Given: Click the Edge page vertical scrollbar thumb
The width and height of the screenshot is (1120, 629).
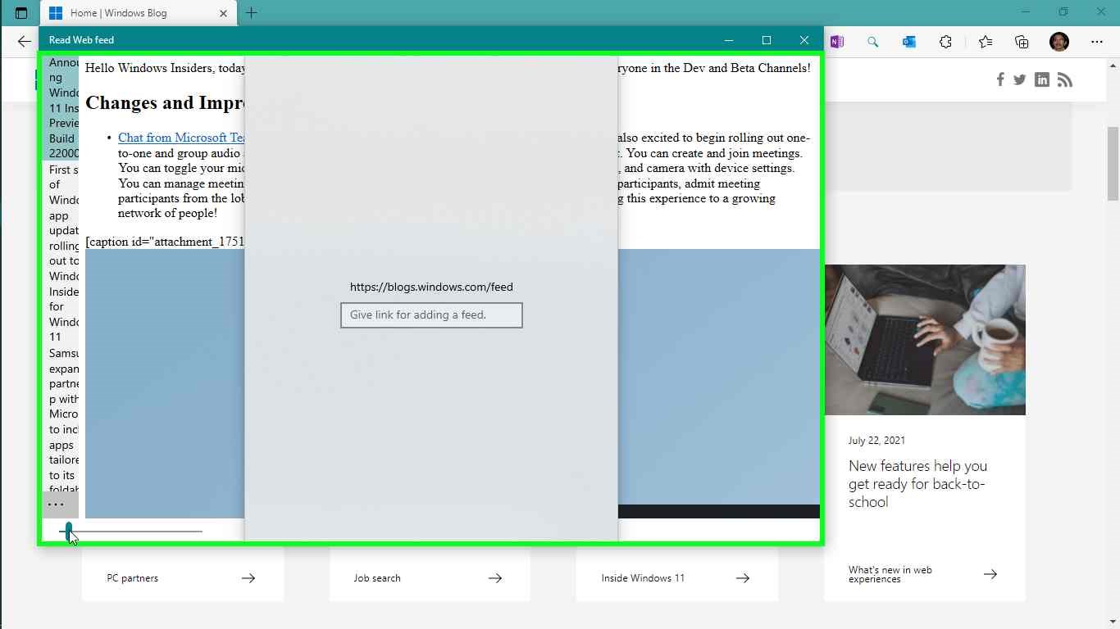Looking at the screenshot, I should click(x=1113, y=164).
